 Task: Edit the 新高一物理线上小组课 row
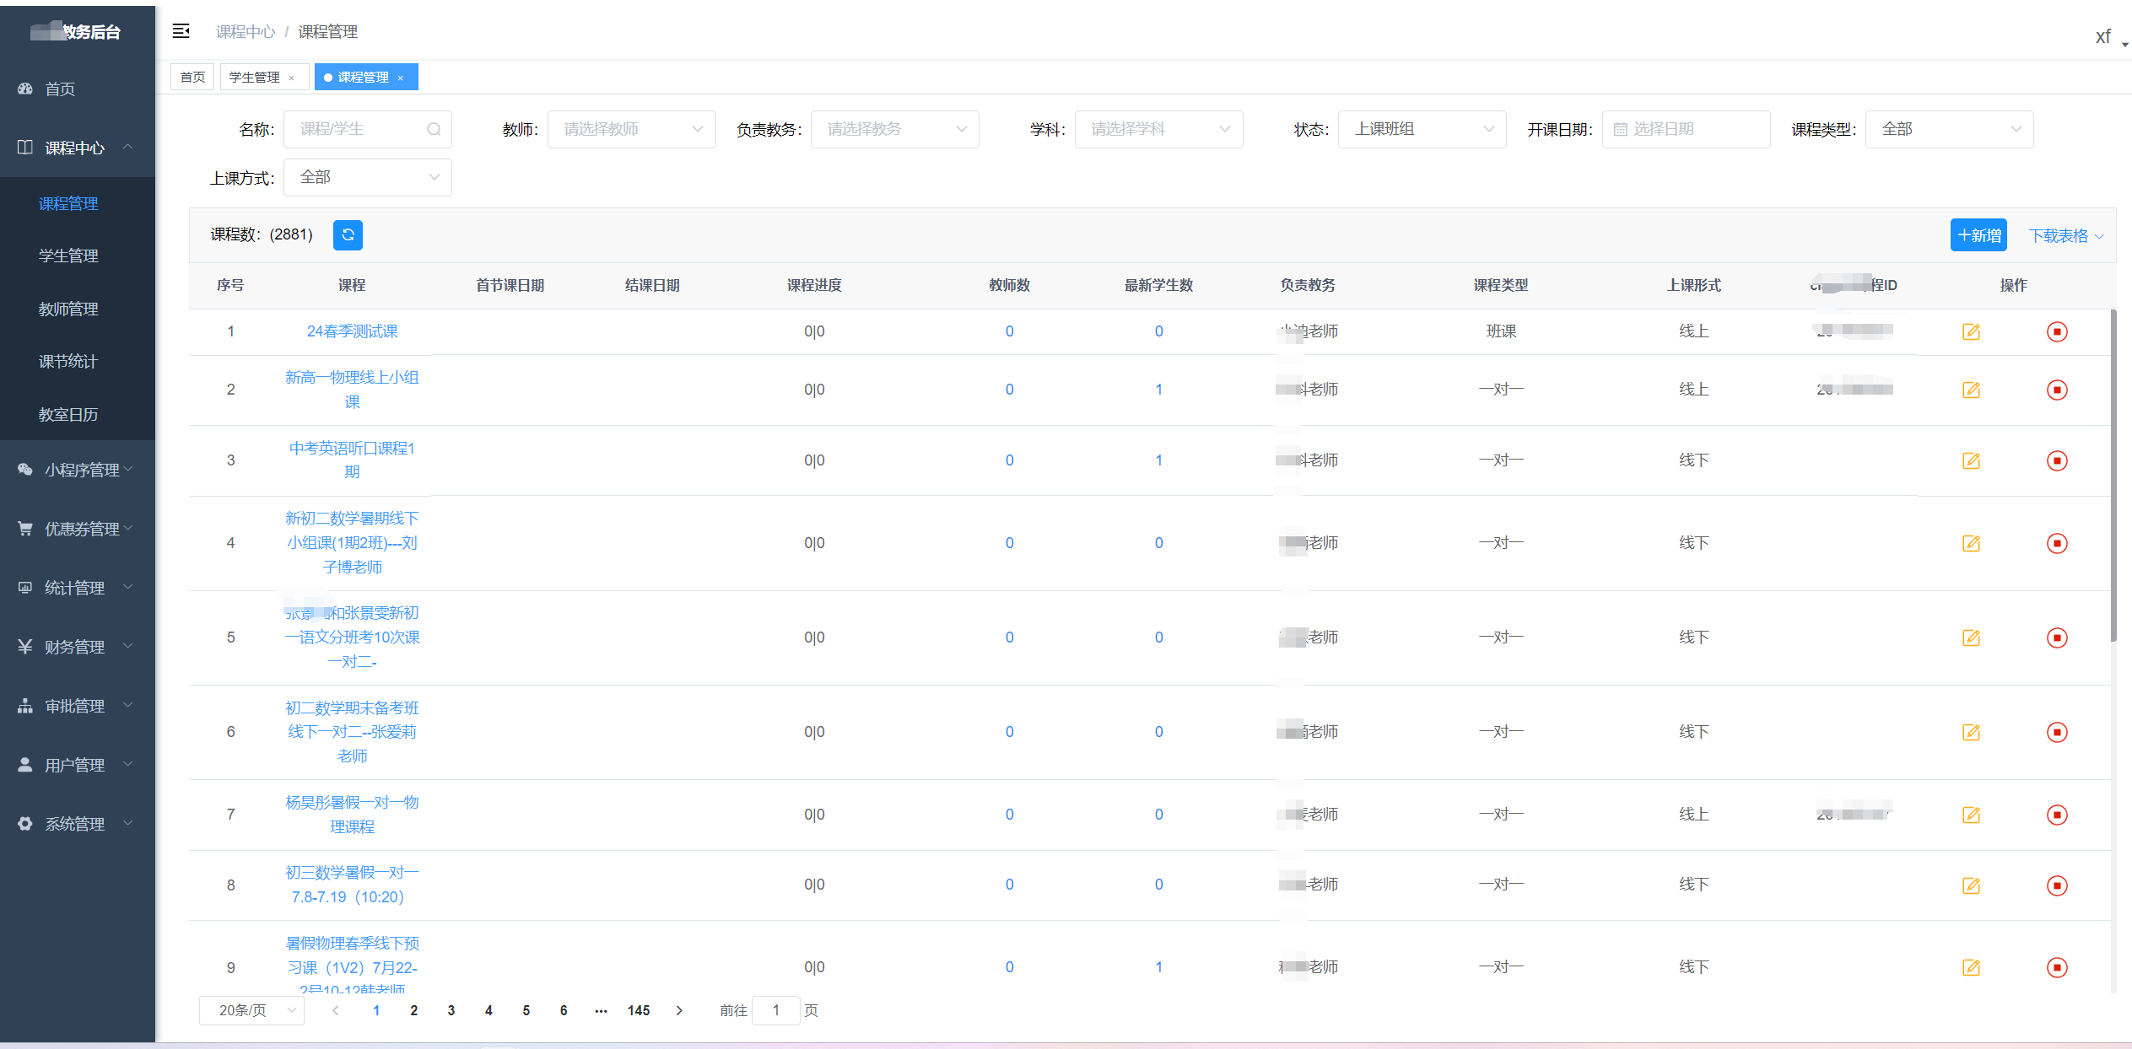1971,390
